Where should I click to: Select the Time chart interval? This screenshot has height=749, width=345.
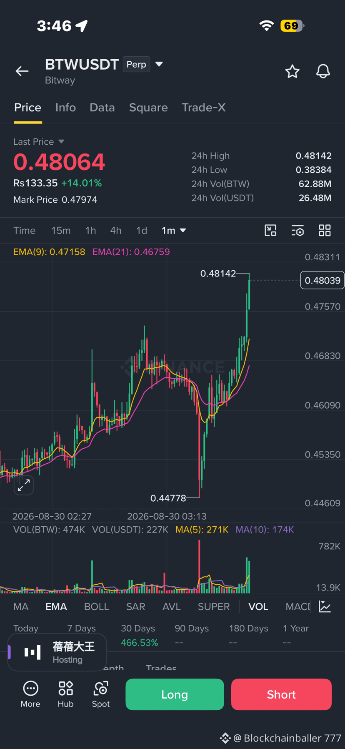(25, 230)
